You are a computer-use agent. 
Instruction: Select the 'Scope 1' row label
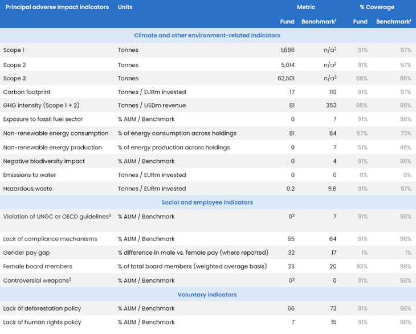point(14,50)
